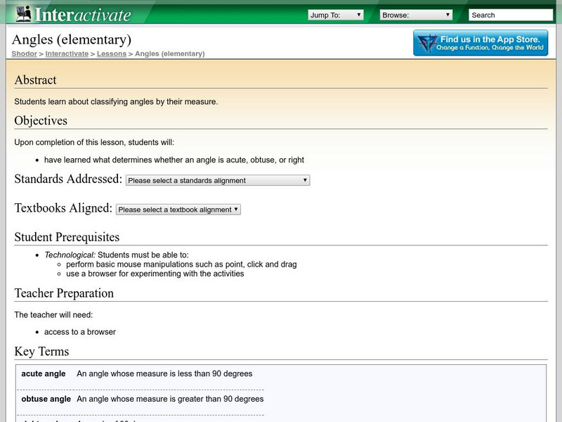The width and height of the screenshot is (562, 422).
Task: Click the App Store banner
Action: click(x=481, y=43)
